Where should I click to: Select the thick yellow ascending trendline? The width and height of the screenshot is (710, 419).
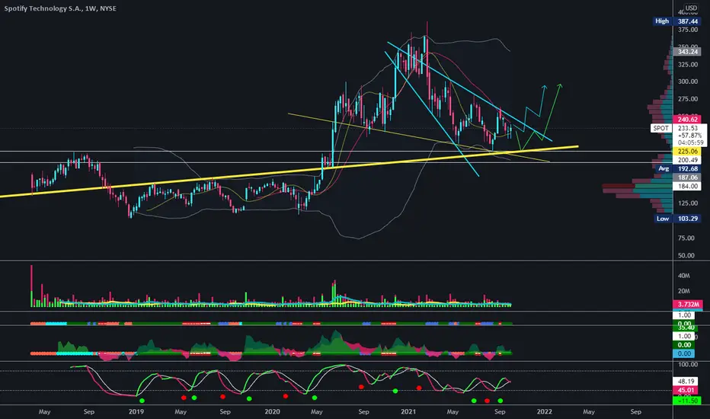click(289, 171)
